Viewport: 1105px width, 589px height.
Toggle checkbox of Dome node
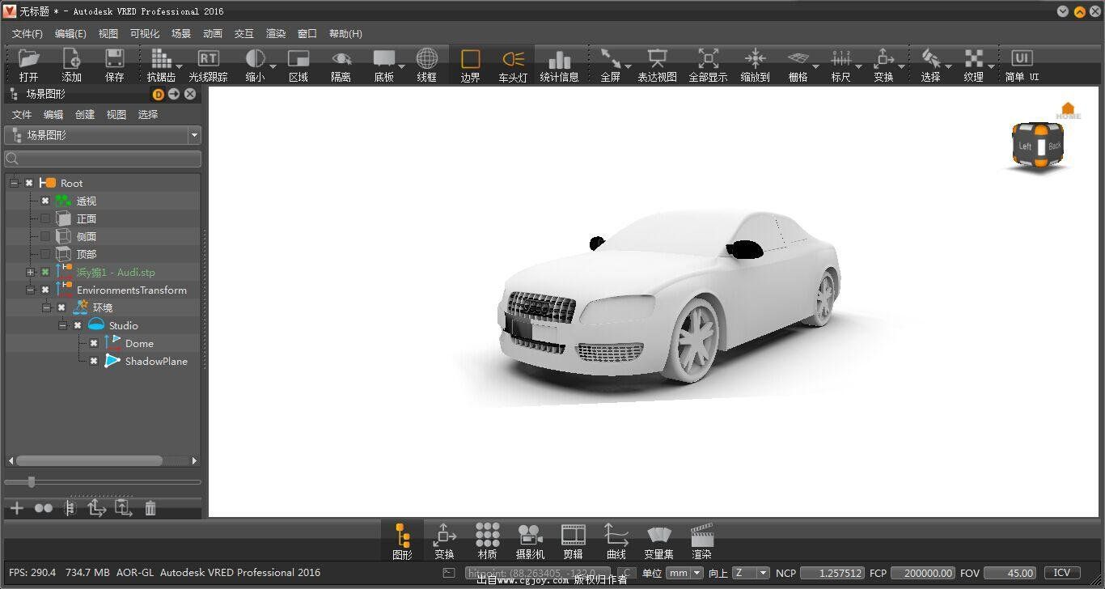point(94,343)
